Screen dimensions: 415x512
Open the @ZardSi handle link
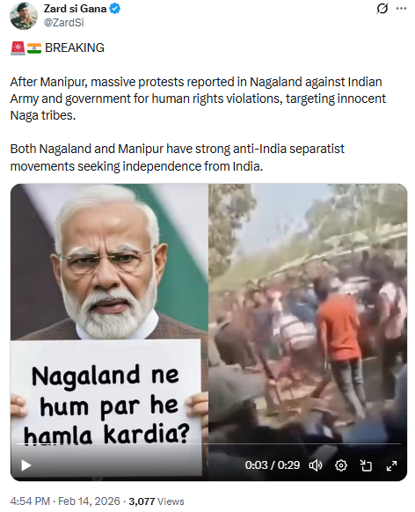pyautogui.click(x=64, y=23)
